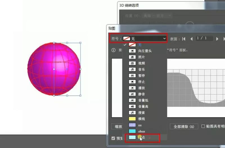Select 无 in the symbol list
Viewport: 225px width, 148px height.
[139, 45]
